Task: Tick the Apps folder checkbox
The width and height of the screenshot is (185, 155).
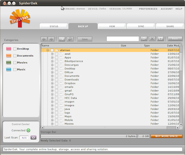Action: tap(57, 58)
